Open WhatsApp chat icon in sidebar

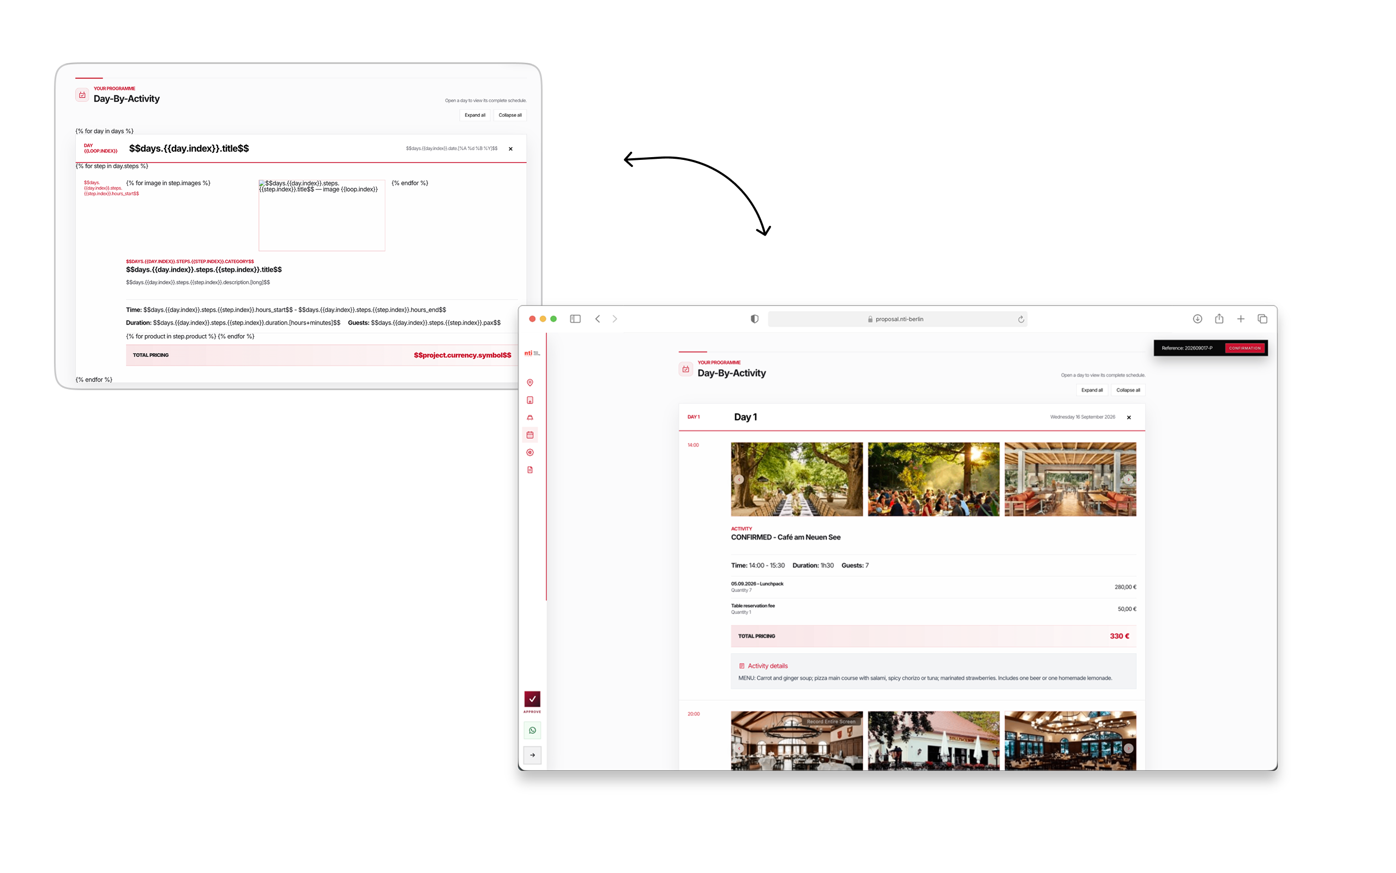point(532,731)
